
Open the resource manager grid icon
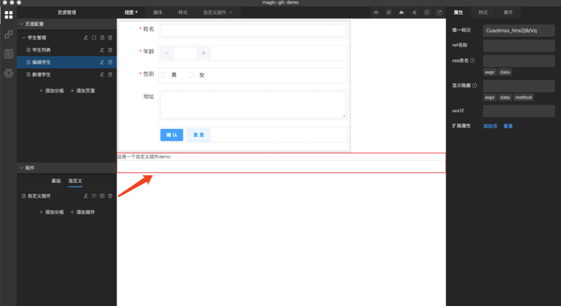point(9,15)
